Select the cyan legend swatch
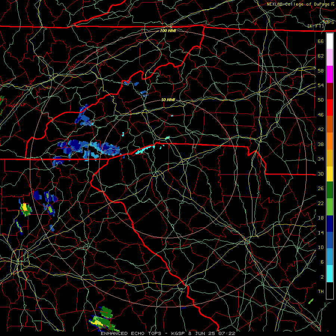This screenshot has width=336, height=336. (x=330, y=274)
